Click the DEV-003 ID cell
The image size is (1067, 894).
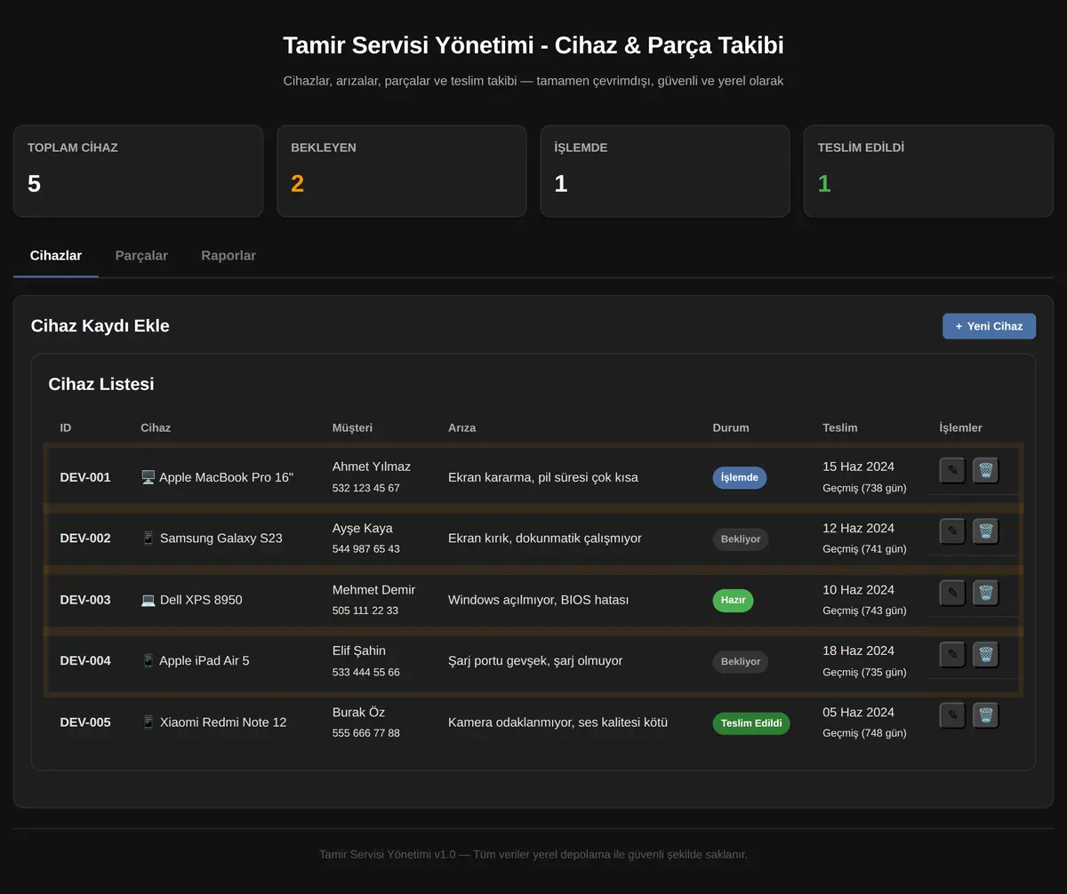(x=85, y=600)
